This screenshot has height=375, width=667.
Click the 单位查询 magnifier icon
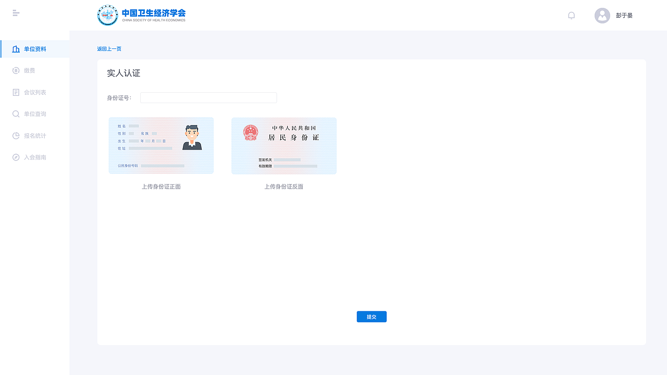point(16,114)
